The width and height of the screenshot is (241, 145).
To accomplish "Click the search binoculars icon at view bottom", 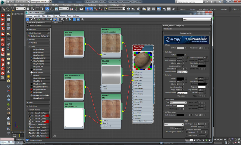I will point(55,136).
